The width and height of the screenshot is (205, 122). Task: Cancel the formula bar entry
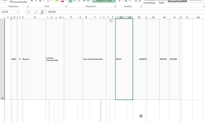click(x=29, y=12)
